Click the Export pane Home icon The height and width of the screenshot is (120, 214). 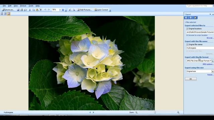[195, 18]
